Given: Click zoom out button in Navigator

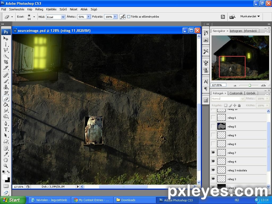Looking at the screenshot, I should click(235, 85).
